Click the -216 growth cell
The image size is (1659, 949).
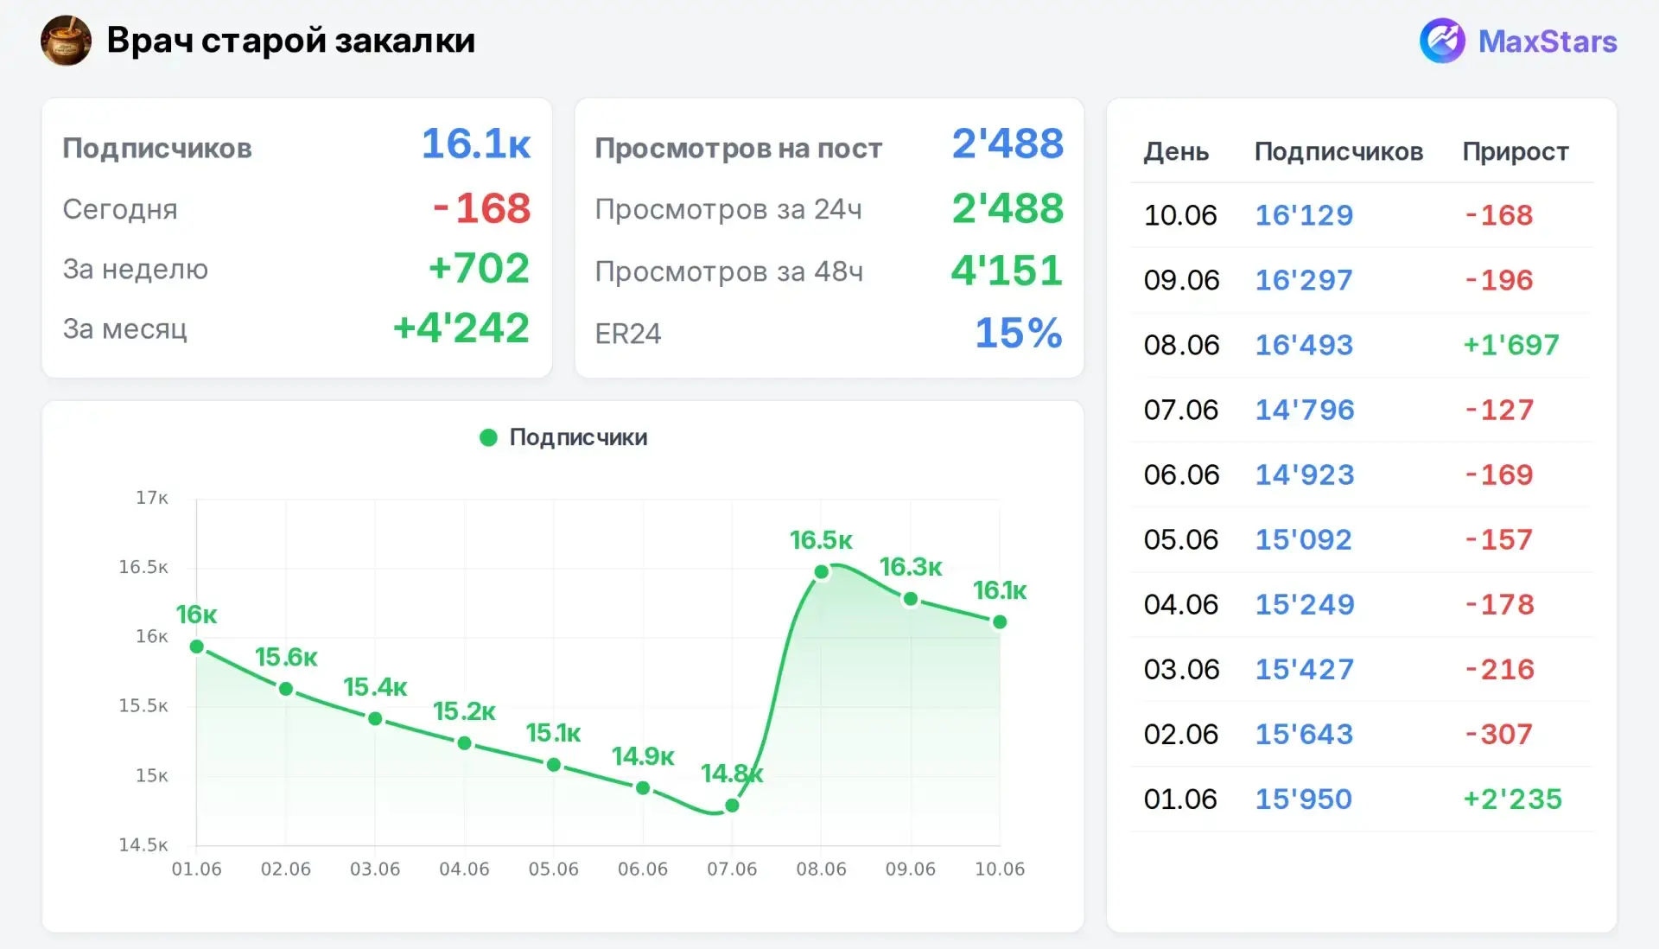[1499, 669]
